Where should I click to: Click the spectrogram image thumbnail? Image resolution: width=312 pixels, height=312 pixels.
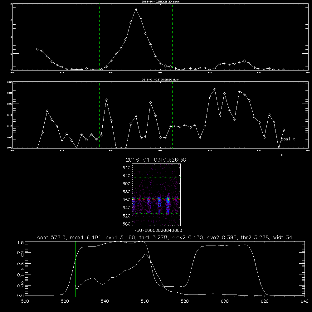(156, 195)
